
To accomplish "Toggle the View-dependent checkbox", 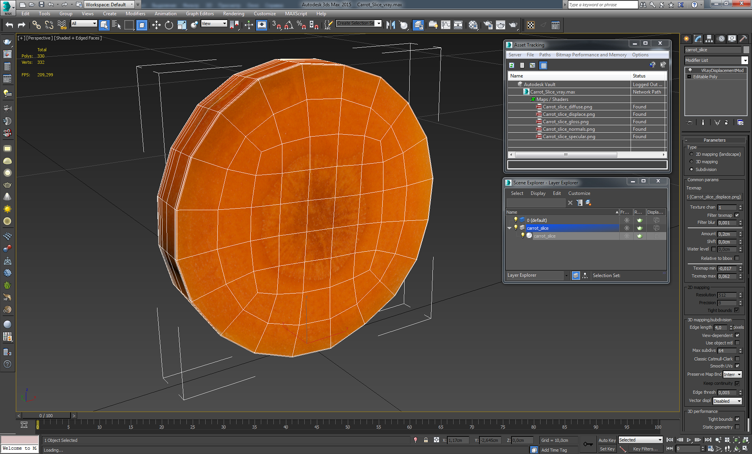I will tap(737, 335).
